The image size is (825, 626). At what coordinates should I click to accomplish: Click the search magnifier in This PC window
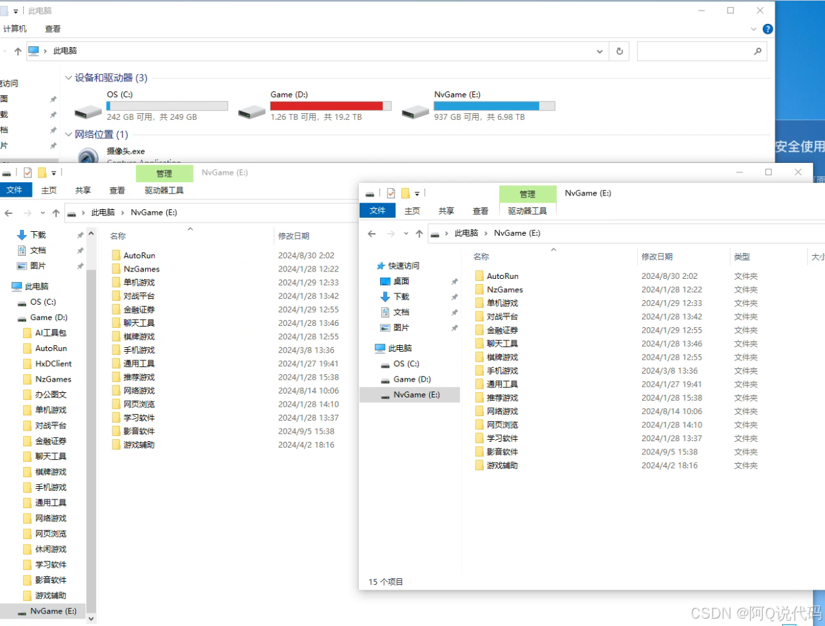(757, 51)
